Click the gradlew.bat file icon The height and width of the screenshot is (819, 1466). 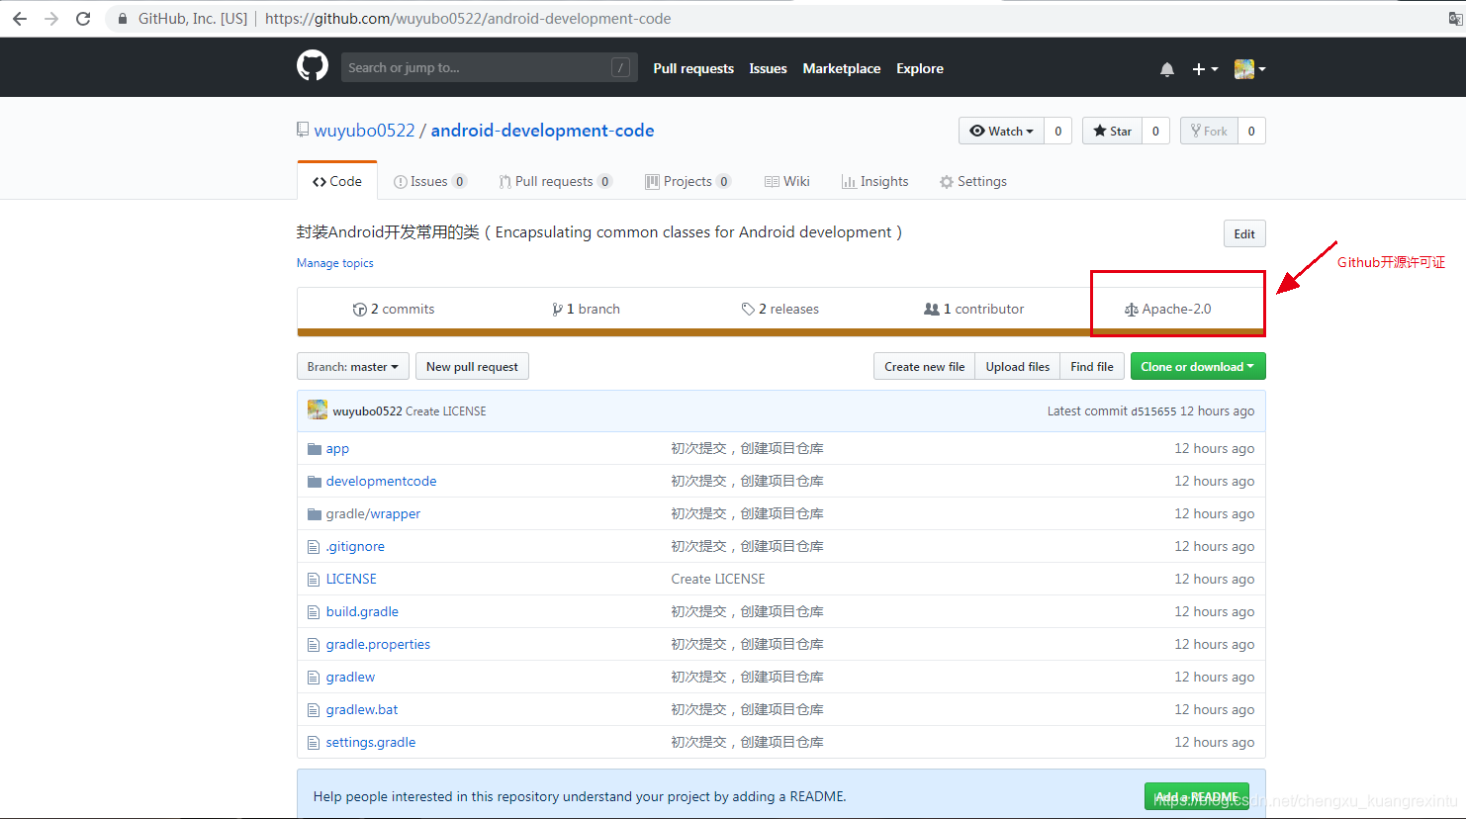[314, 710]
